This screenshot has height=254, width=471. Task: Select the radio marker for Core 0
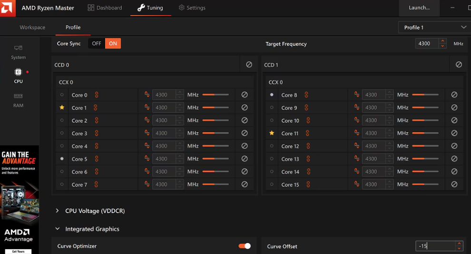(62, 95)
